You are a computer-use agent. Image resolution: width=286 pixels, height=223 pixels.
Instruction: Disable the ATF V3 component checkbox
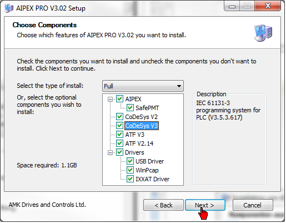(119, 135)
